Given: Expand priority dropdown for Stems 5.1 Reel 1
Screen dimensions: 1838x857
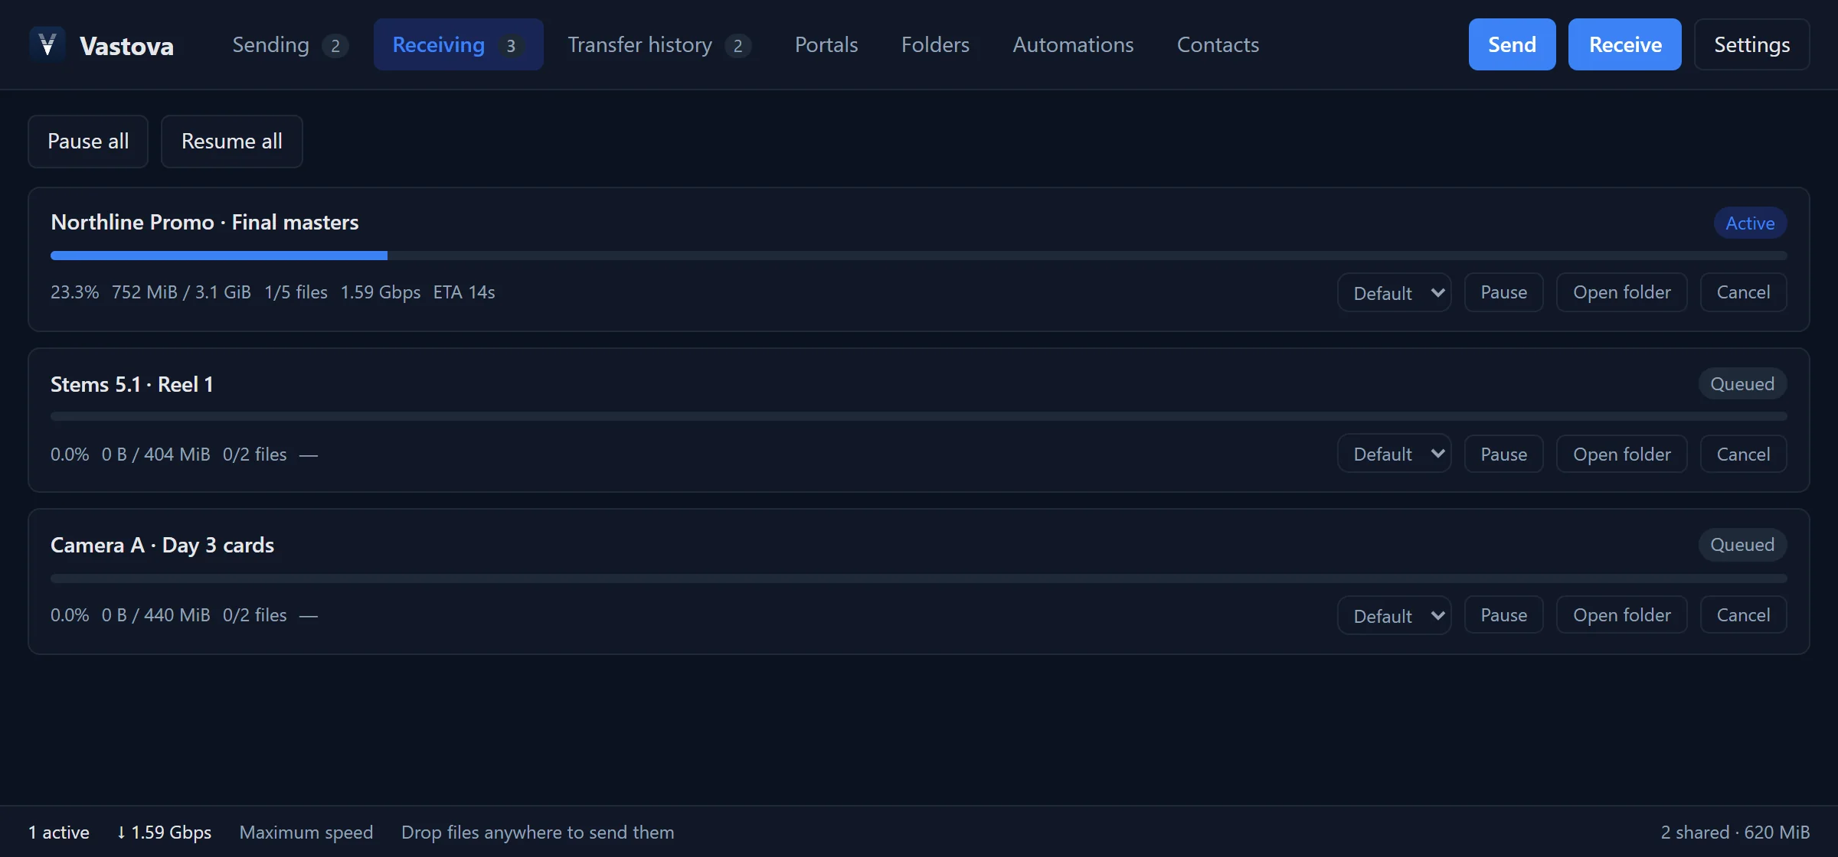Looking at the screenshot, I should tap(1394, 454).
